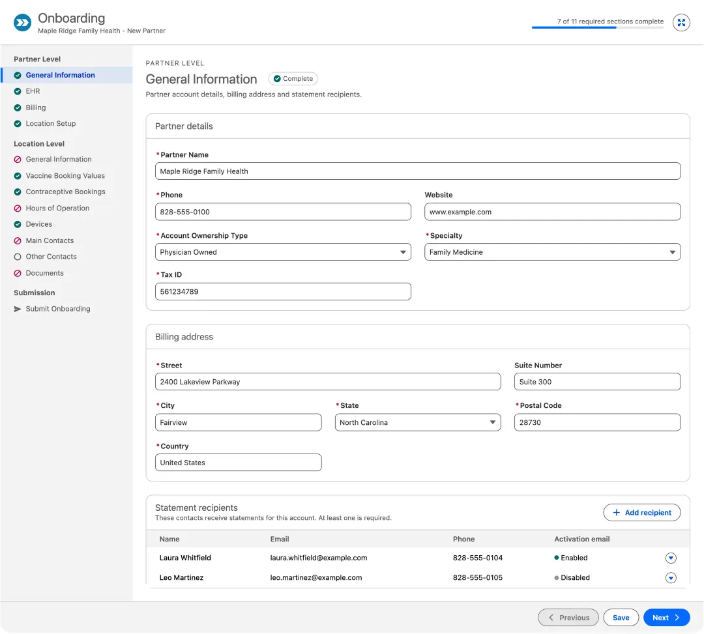Click the Save button
The height and width of the screenshot is (634, 704).
(621, 618)
